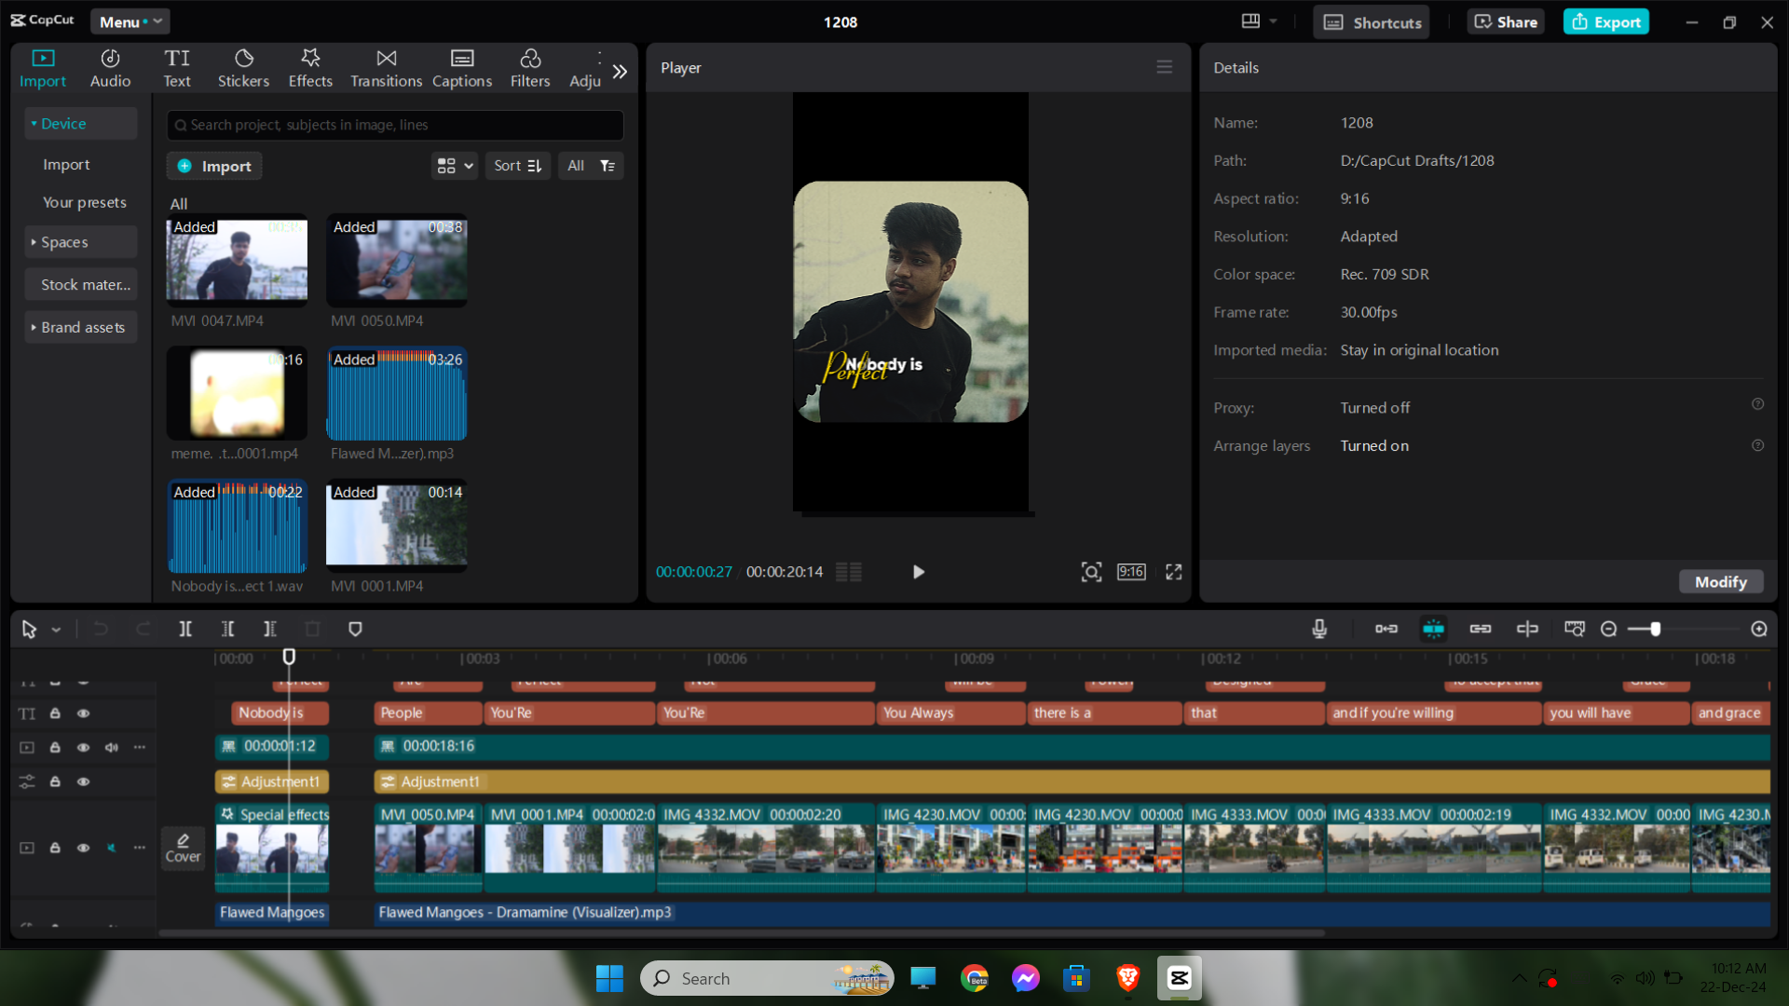Image resolution: width=1789 pixels, height=1006 pixels.
Task: Open the Audio tab
Action: [110, 68]
